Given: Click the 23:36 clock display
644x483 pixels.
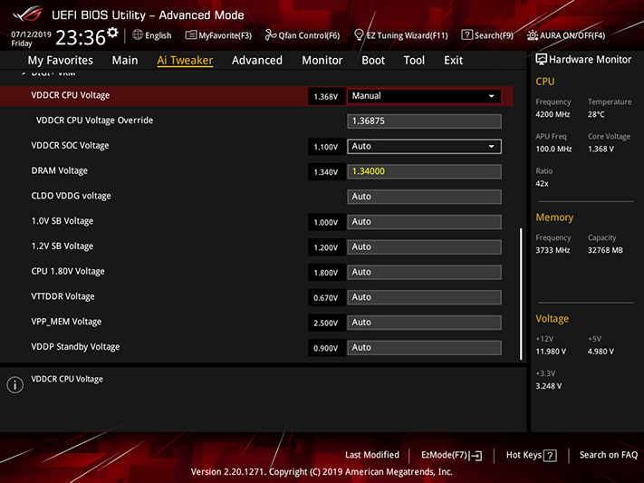Looking at the screenshot, I should [x=81, y=38].
